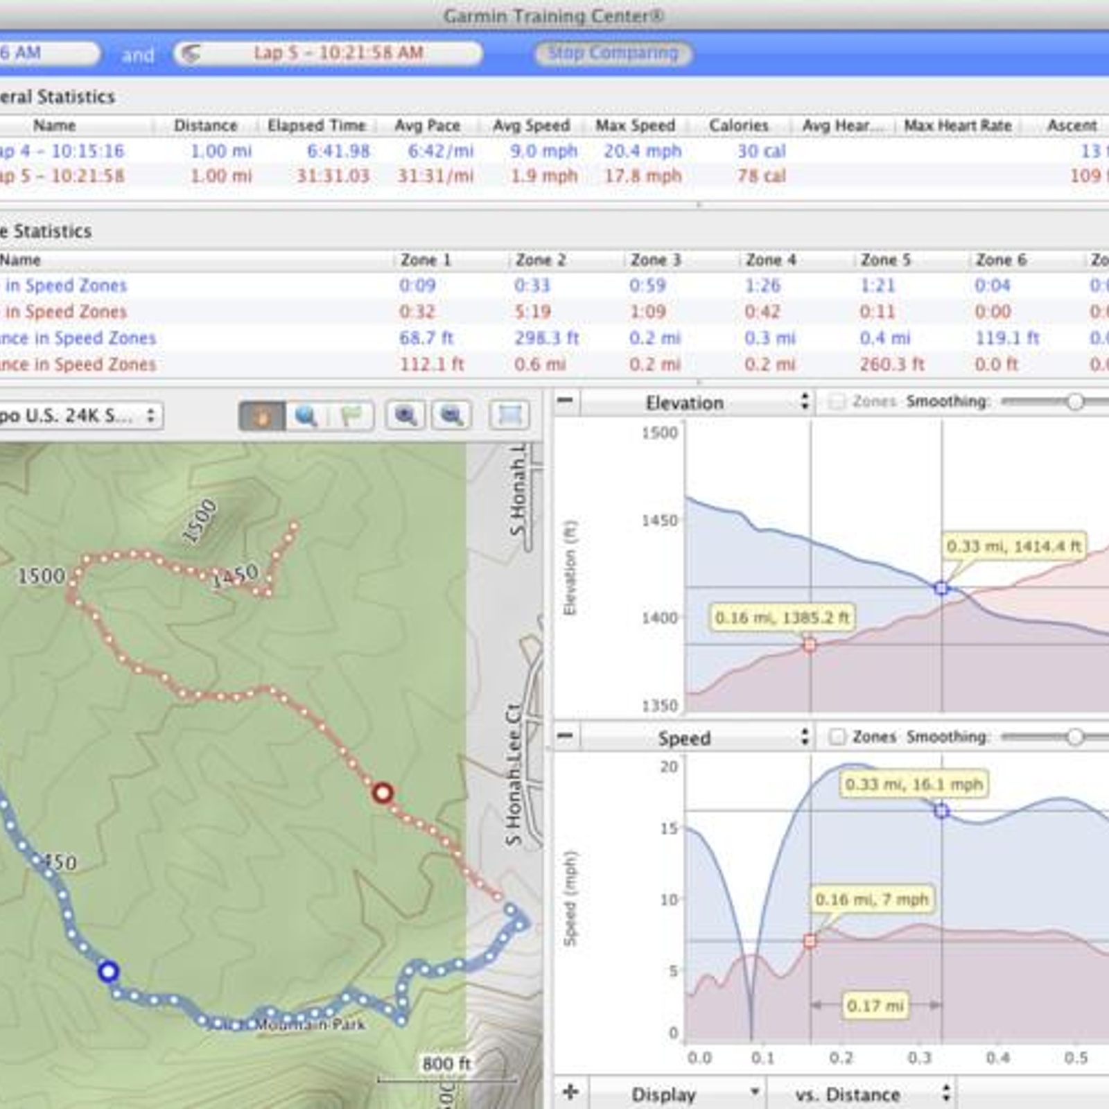Click red marker on Speed graph at 7 mph
The height and width of the screenshot is (1109, 1109).
[810, 941]
